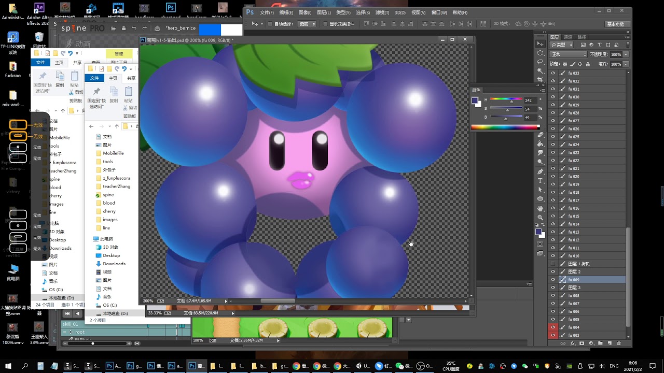
Task: Add a layer style (fx)
Action: 573,343
